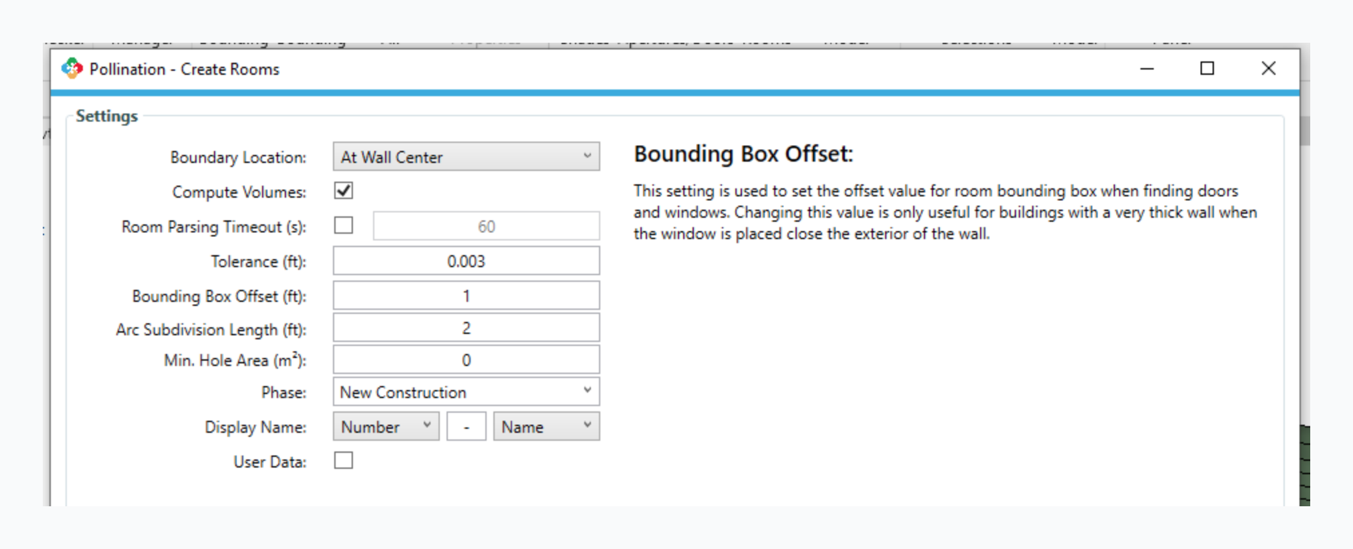
Task: Click the Arc Subdivision Length (ft) label
Action: tap(211, 330)
